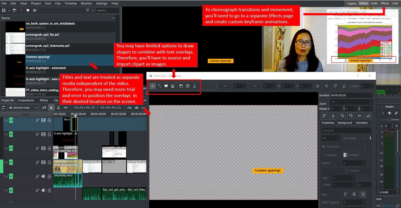Select the spacer tool next to the scissors
This screenshot has height=208, width=401.
65,107
